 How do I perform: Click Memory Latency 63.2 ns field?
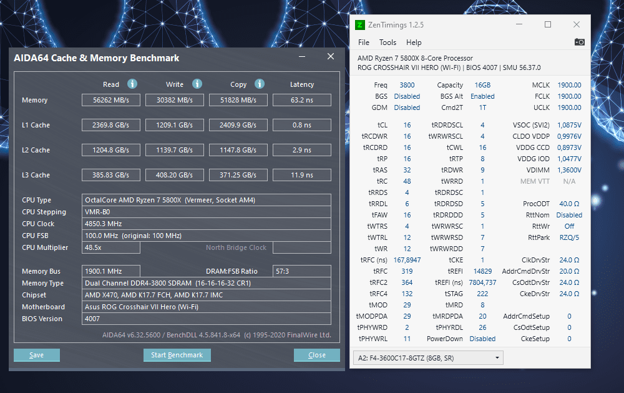[x=302, y=100]
